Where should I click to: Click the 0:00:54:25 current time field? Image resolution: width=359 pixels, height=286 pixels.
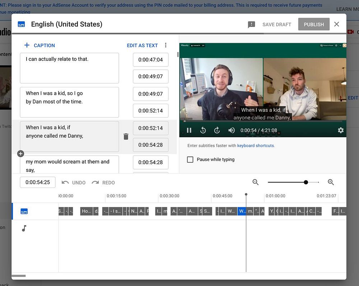click(x=38, y=182)
